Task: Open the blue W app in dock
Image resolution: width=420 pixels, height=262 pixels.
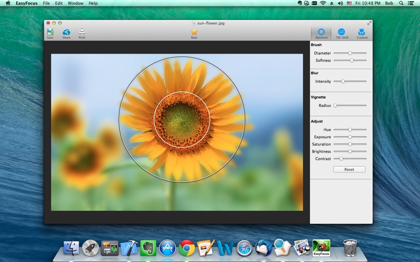Action: pyautogui.click(x=225, y=248)
